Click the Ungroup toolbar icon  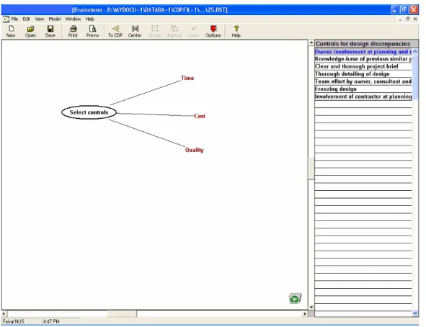[174, 31]
